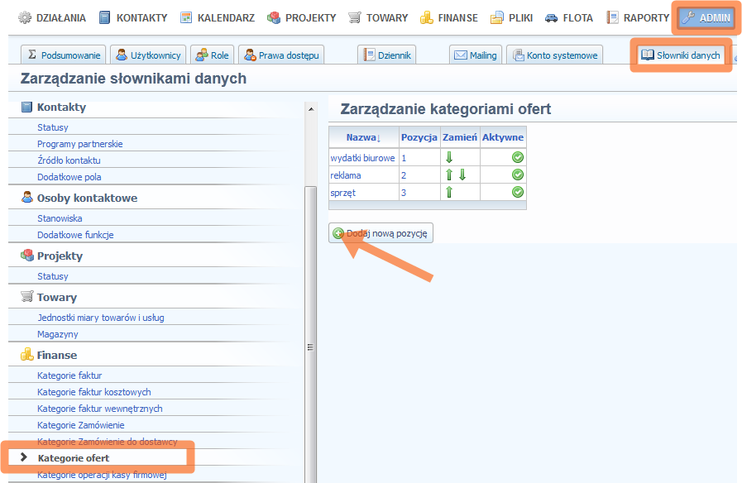742x483 pixels.
Task: Switch to the Użytkownicy tab
Action: click(x=147, y=55)
